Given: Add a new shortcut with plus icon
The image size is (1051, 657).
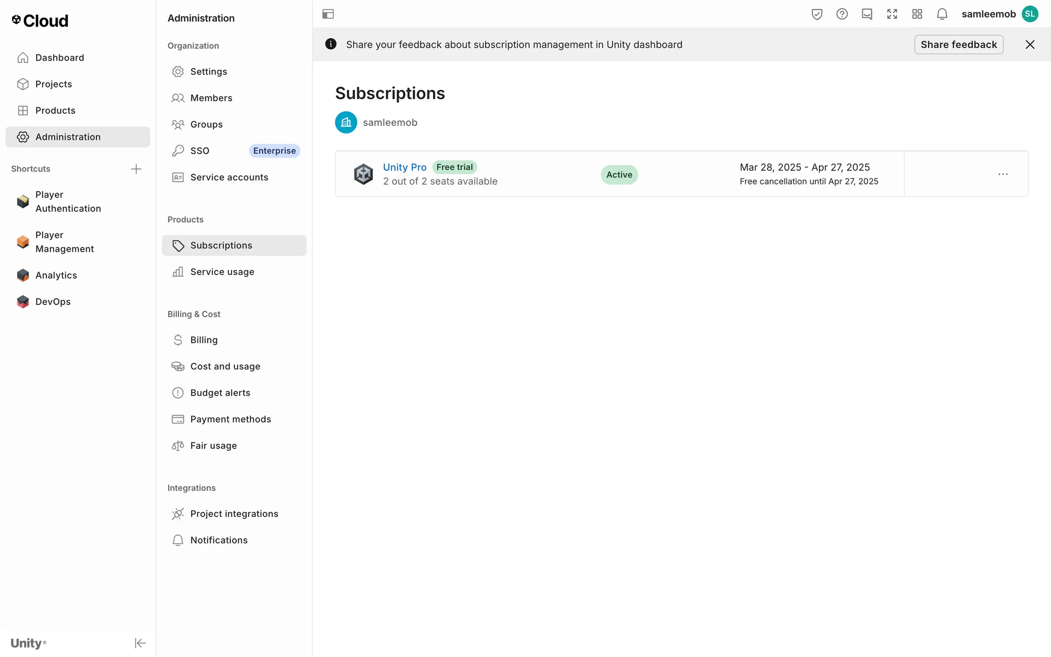Looking at the screenshot, I should pos(136,169).
